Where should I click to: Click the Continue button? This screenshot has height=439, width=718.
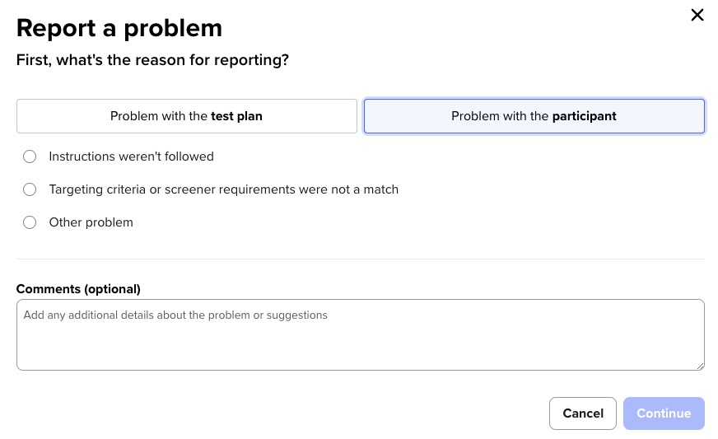point(664,413)
